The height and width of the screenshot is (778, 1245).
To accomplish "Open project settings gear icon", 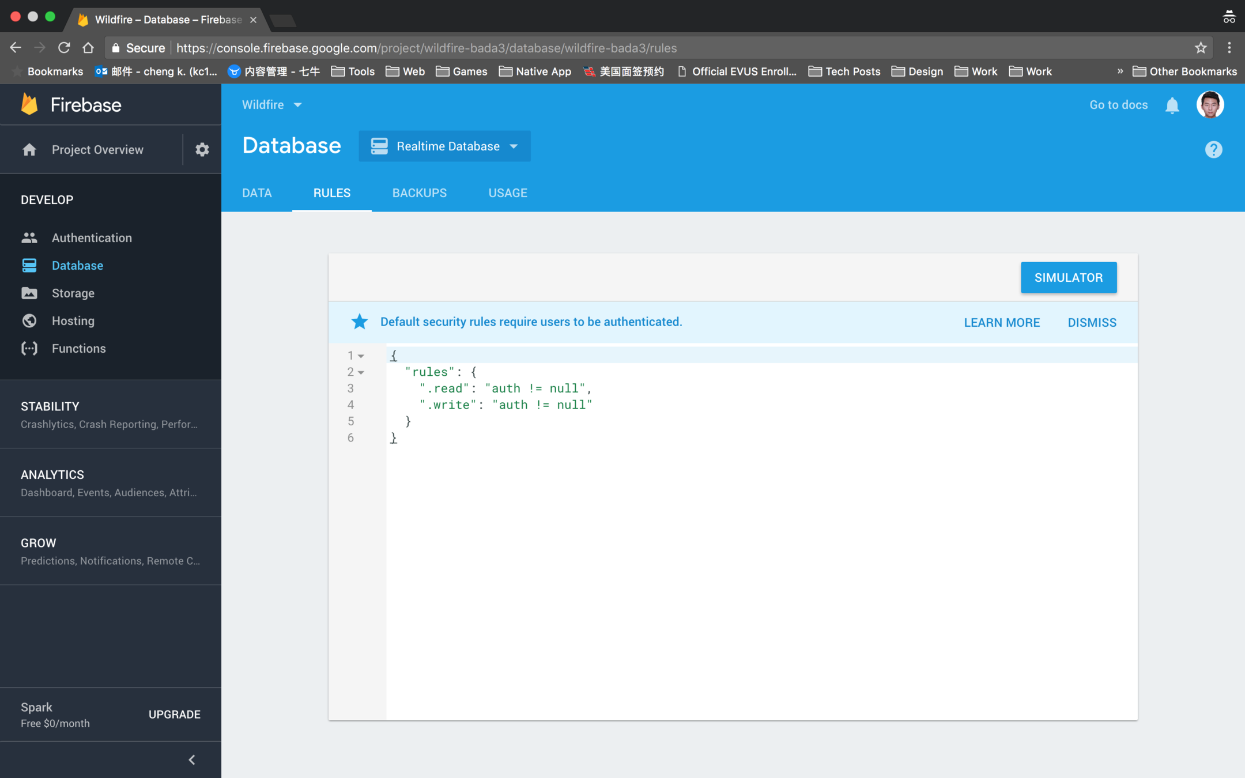I will coord(202,150).
